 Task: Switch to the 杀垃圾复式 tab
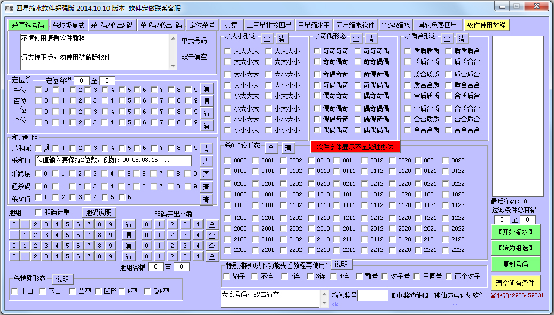coord(68,25)
